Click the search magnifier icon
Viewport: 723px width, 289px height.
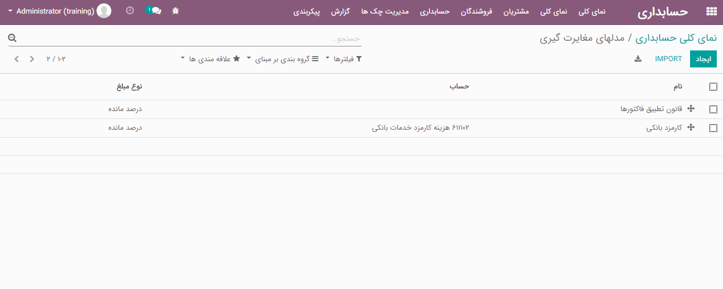[x=12, y=38]
